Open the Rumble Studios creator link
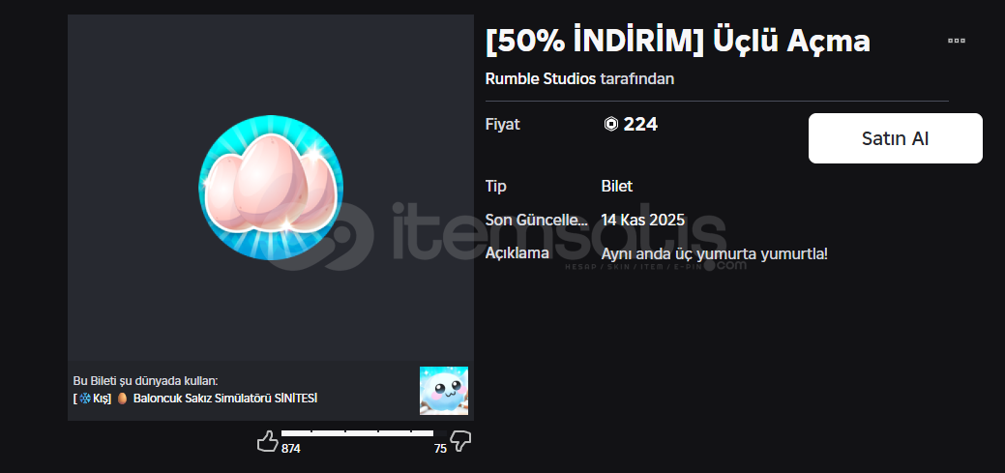 541,79
